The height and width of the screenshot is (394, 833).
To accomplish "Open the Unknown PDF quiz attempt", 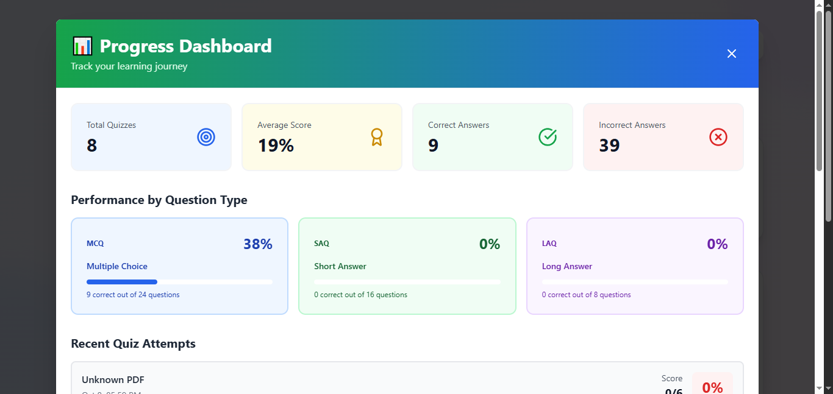I will [x=407, y=378].
